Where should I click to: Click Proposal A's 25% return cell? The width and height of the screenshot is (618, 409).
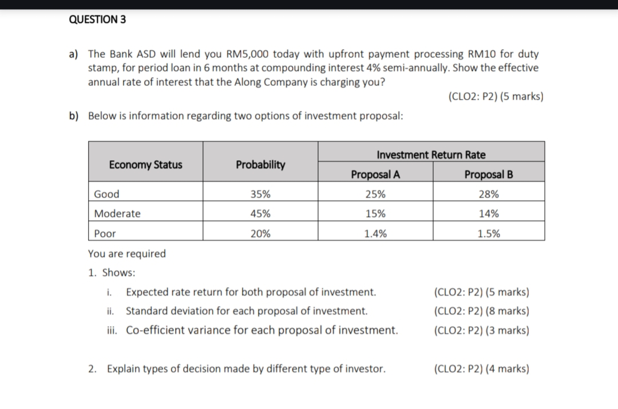coord(375,194)
